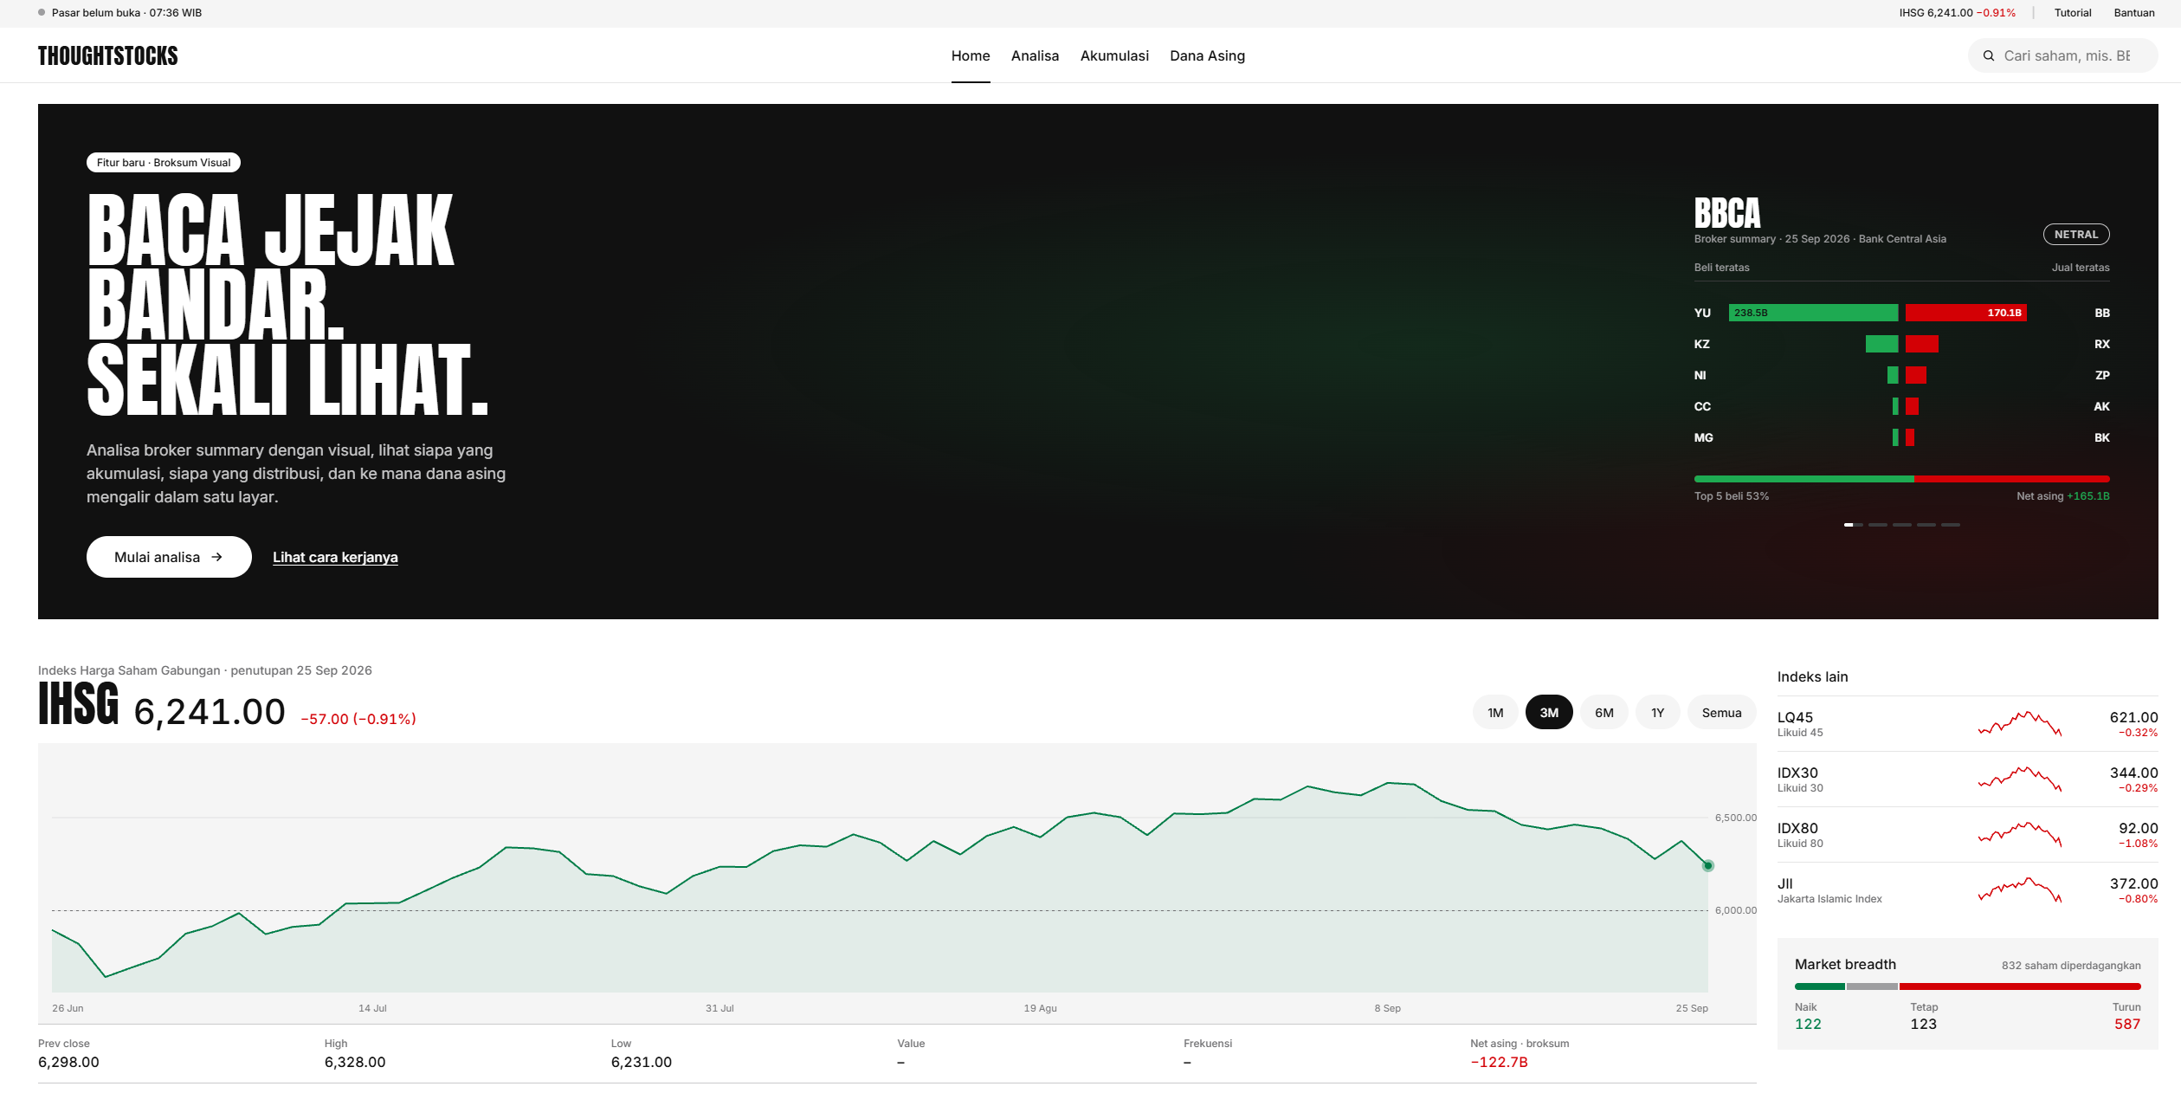The height and width of the screenshot is (1106, 2181).
Task: Click the LQ45 sparkline chart
Action: [x=2020, y=724]
